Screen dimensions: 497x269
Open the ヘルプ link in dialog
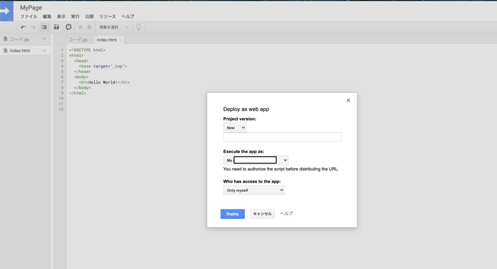point(287,213)
